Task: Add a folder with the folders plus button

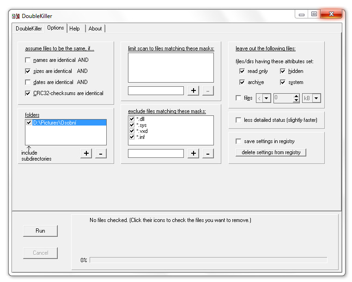Action: [x=86, y=153]
